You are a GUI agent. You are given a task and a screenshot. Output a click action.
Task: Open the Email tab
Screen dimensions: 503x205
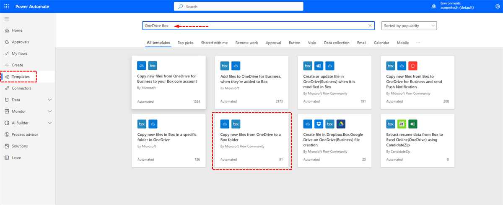point(361,43)
